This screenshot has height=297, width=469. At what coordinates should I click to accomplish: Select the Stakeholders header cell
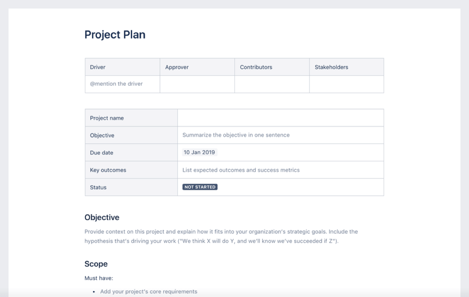point(346,67)
